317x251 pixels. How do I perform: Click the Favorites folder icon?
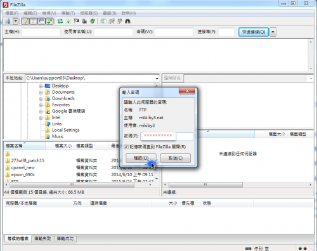click(48, 105)
